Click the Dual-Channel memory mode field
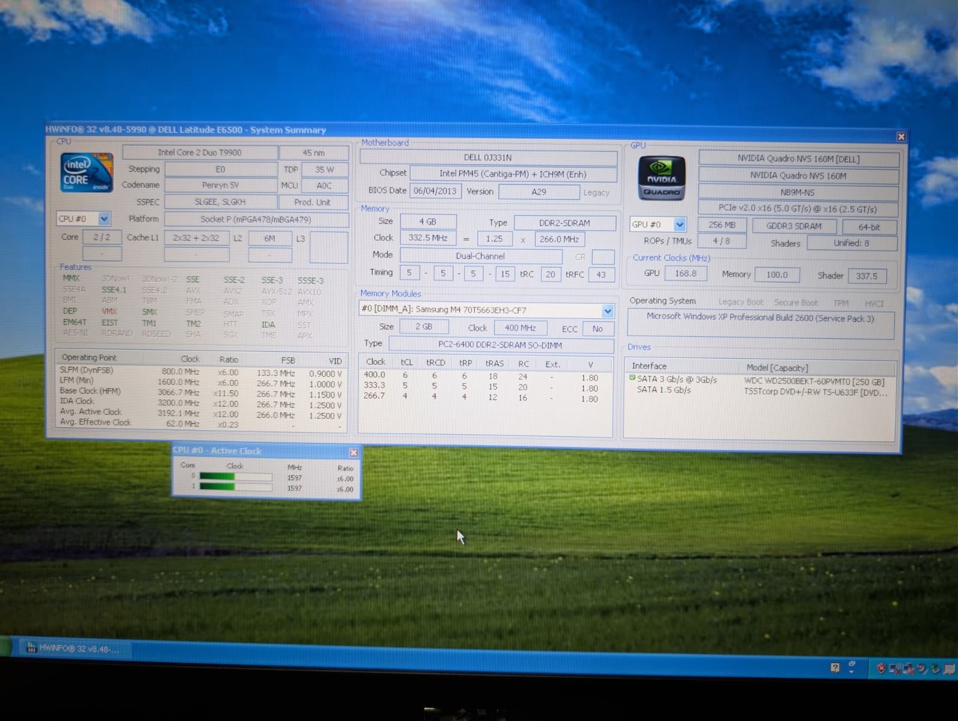This screenshot has height=721, width=958. coord(481,256)
